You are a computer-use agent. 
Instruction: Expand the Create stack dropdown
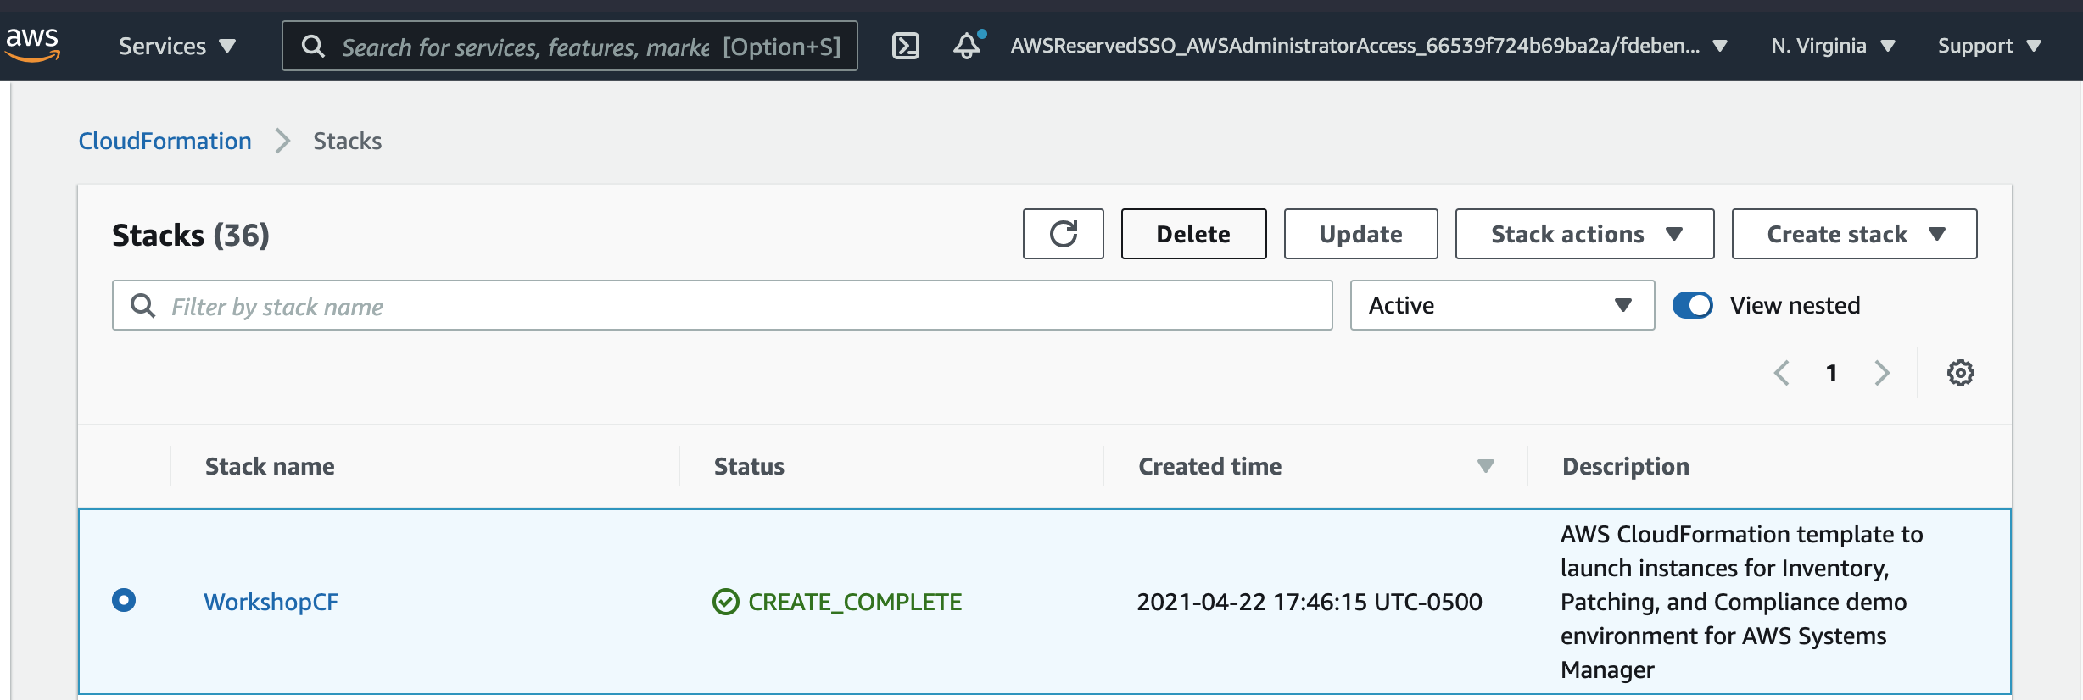tap(1854, 234)
